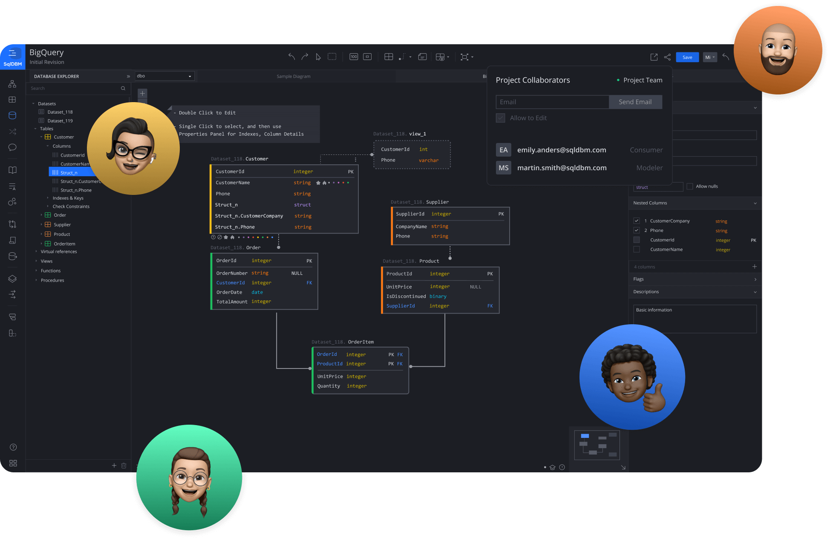The height and width of the screenshot is (540, 830).
Task: Open the comments speech bubble icon
Action: (12, 147)
